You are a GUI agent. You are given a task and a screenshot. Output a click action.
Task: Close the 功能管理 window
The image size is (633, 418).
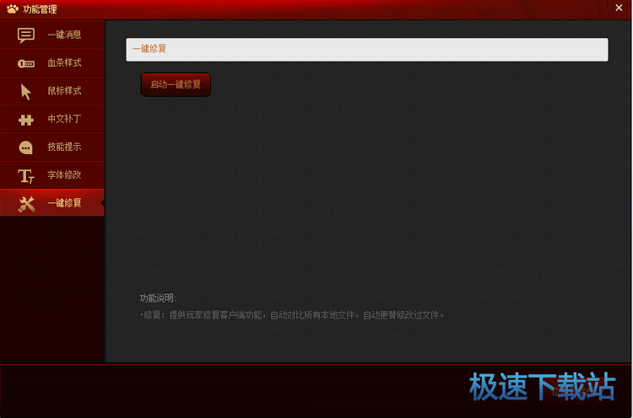click(619, 8)
